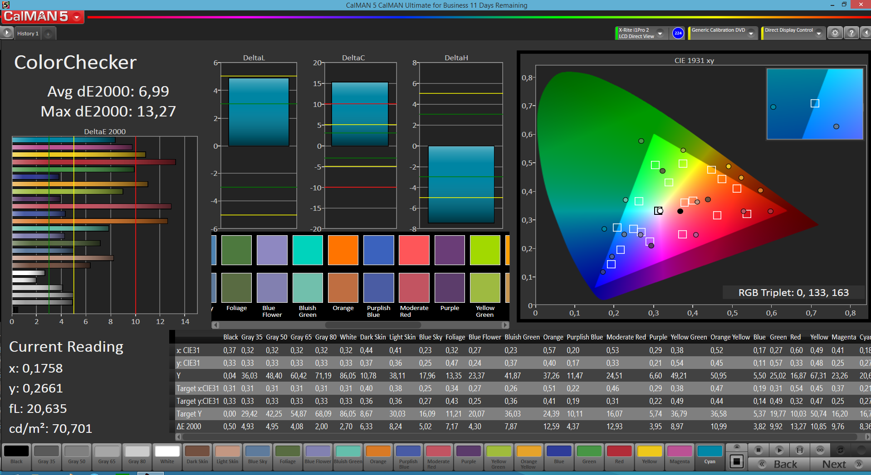
Task: Open the Generic Calibration DVD source dropdown
Action: pyautogui.click(x=751, y=33)
